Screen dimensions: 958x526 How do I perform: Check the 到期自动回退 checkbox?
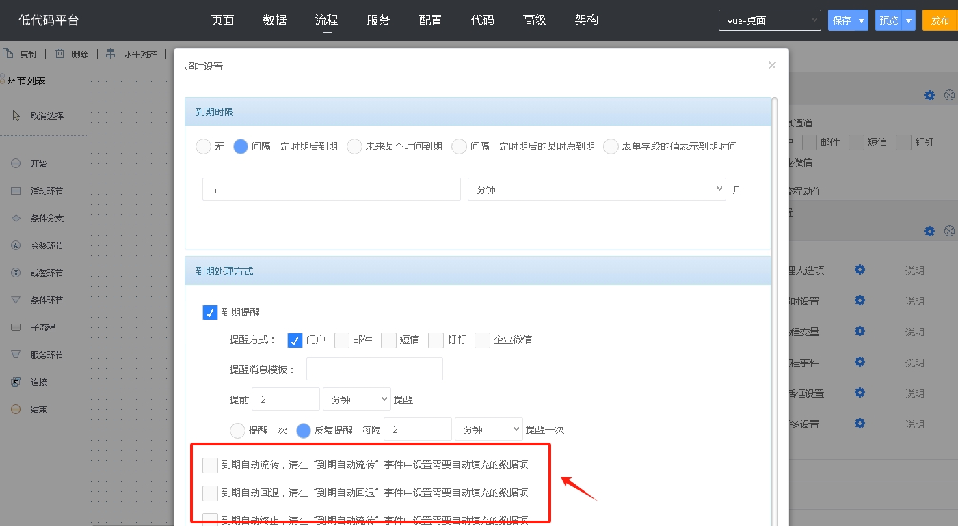pyautogui.click(x=211, y=493)
